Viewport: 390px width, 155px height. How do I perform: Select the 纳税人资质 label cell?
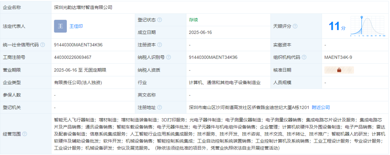160,70
